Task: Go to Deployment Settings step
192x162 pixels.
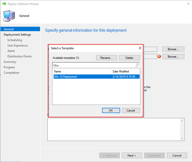Action: coord(17,35)
